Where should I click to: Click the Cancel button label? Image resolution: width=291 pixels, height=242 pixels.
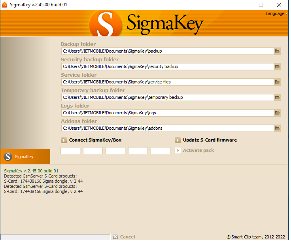point(127,237)
